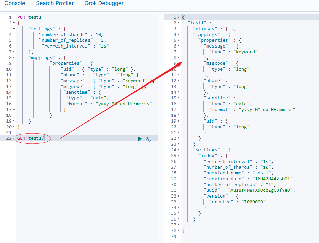
Task: Fold the properties block at editor line 9
Action: [x=14, y=63]
